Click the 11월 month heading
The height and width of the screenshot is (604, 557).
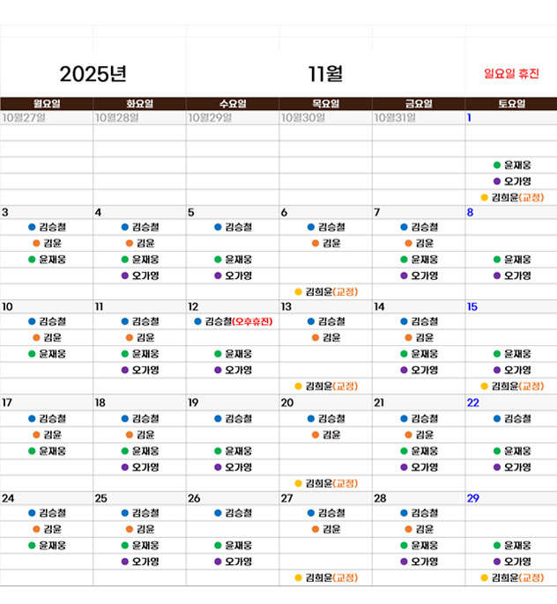325,74
